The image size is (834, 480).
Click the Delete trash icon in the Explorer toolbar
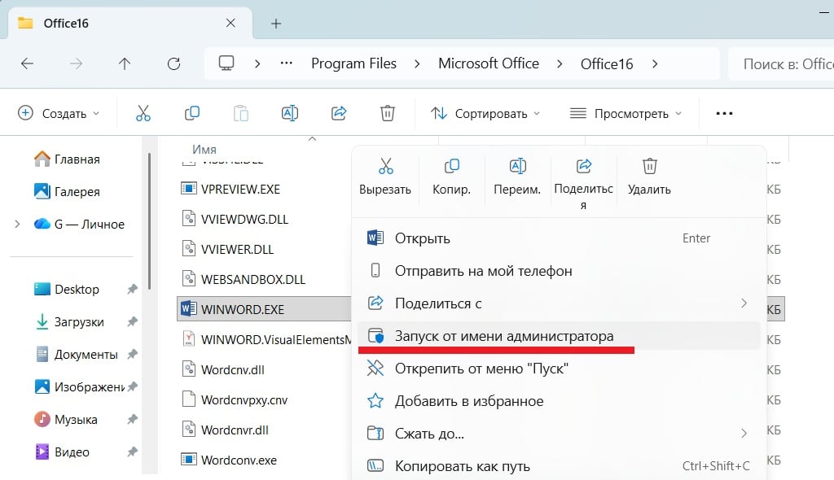coord(388,113)
